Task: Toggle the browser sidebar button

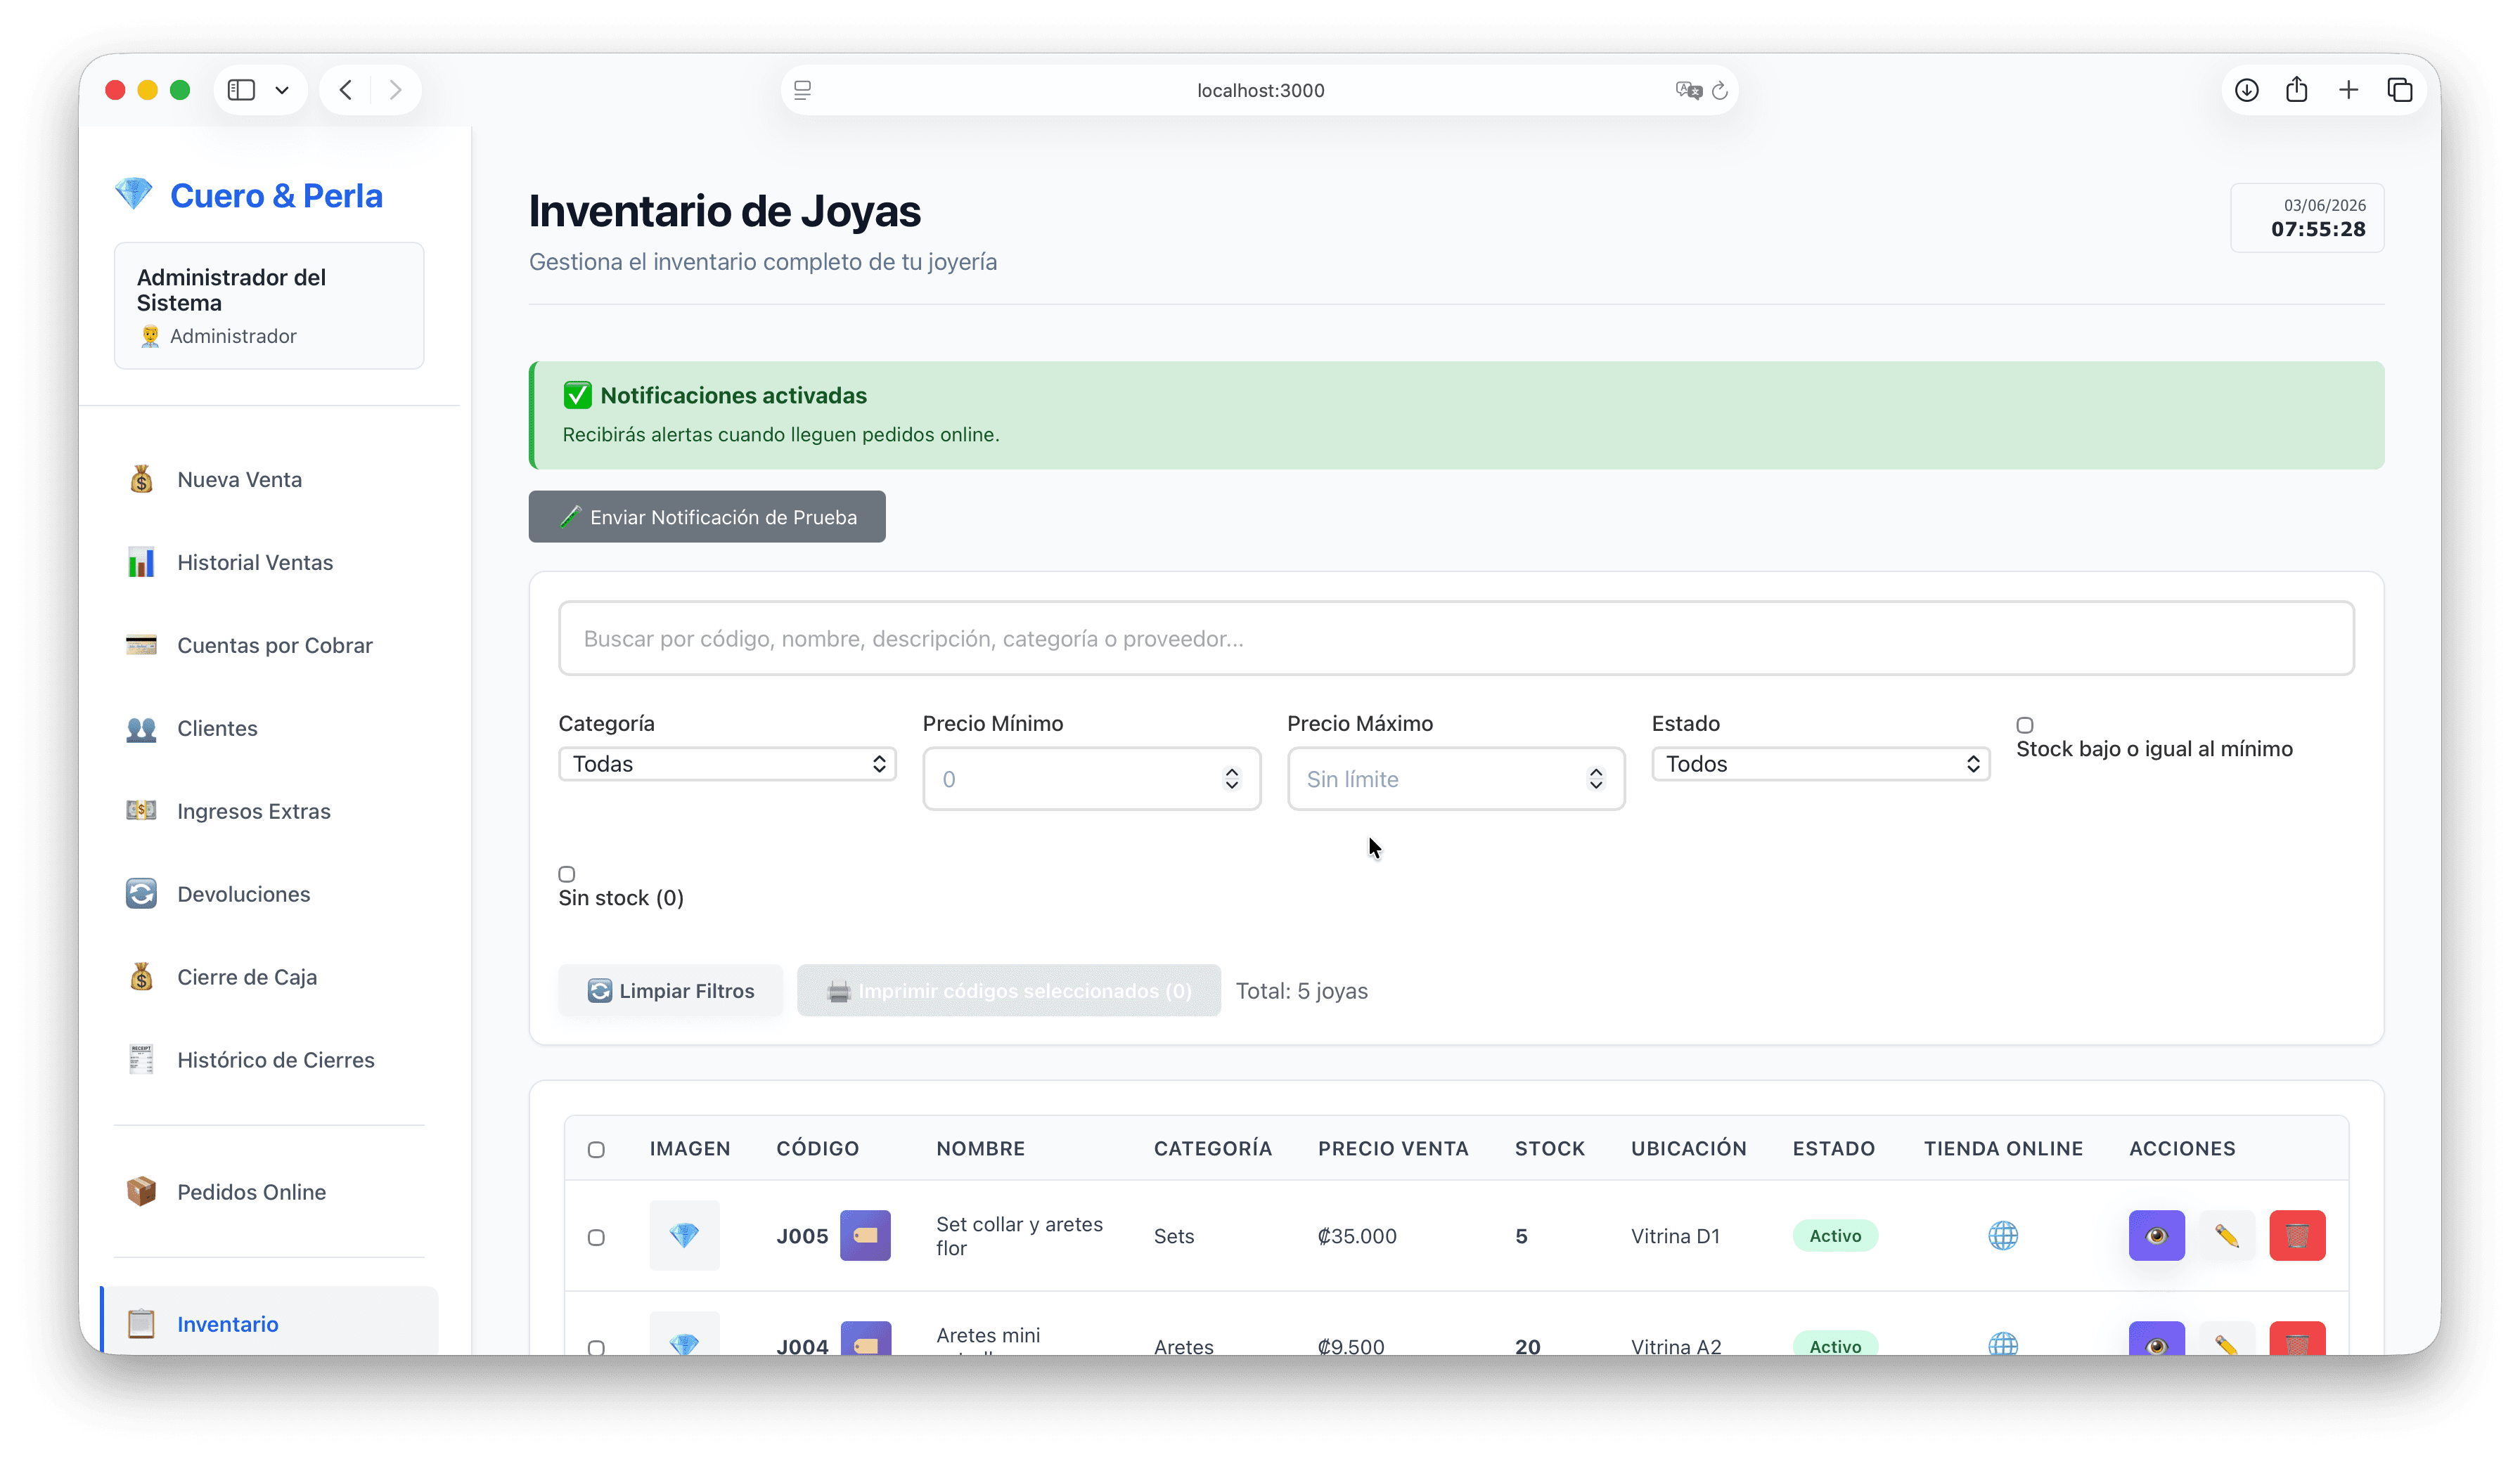Action: click(x=241, y=90)
